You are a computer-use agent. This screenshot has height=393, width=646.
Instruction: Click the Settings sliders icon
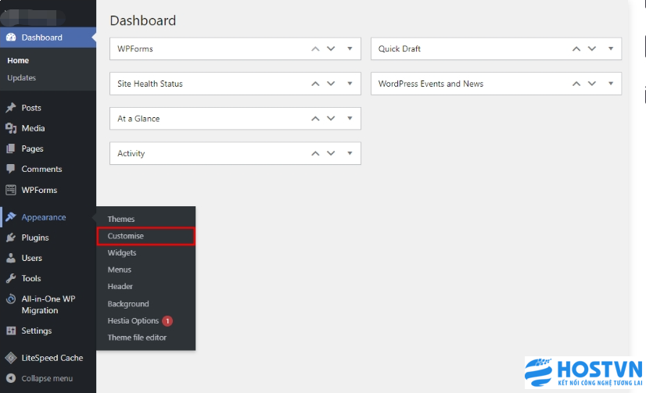click(x=11, y=330)
